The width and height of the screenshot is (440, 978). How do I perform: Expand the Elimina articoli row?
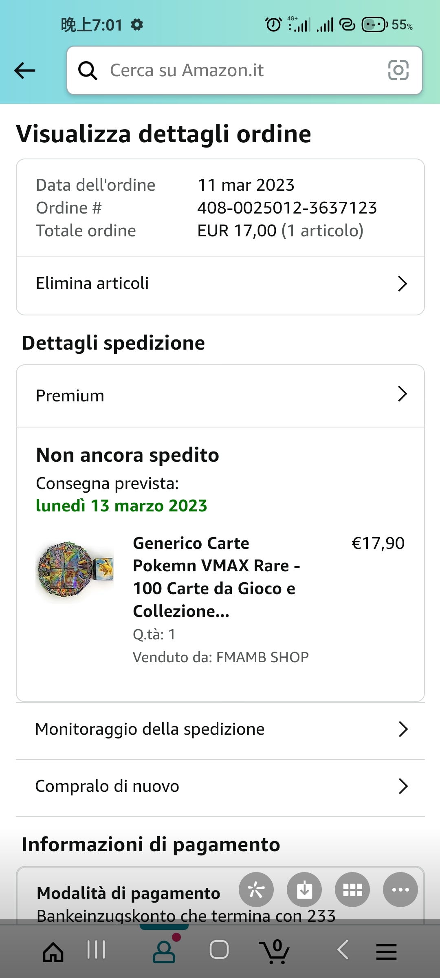220,284
